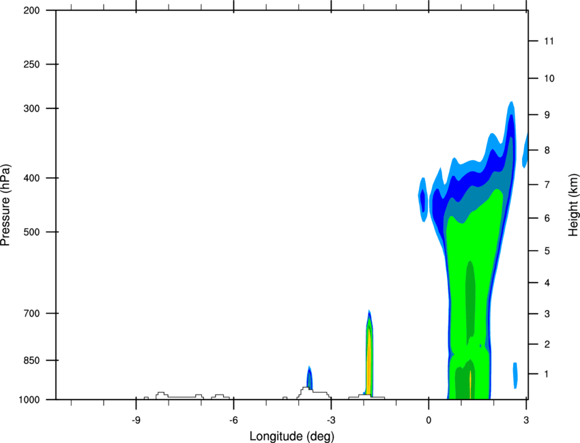Viewport: 580px width, 443px height.
Task: Select the 400 pressure tick label
Action: (x=31, y=178)
